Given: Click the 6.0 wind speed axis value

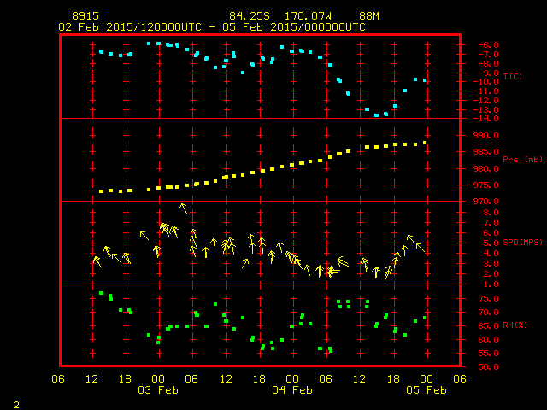Looking at the screenshot, I should pos(491,233).
